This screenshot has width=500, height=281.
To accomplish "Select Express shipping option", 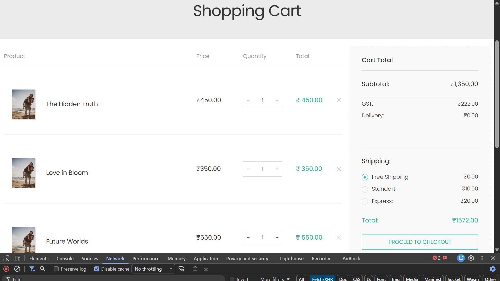I will [x=365, y=201].
